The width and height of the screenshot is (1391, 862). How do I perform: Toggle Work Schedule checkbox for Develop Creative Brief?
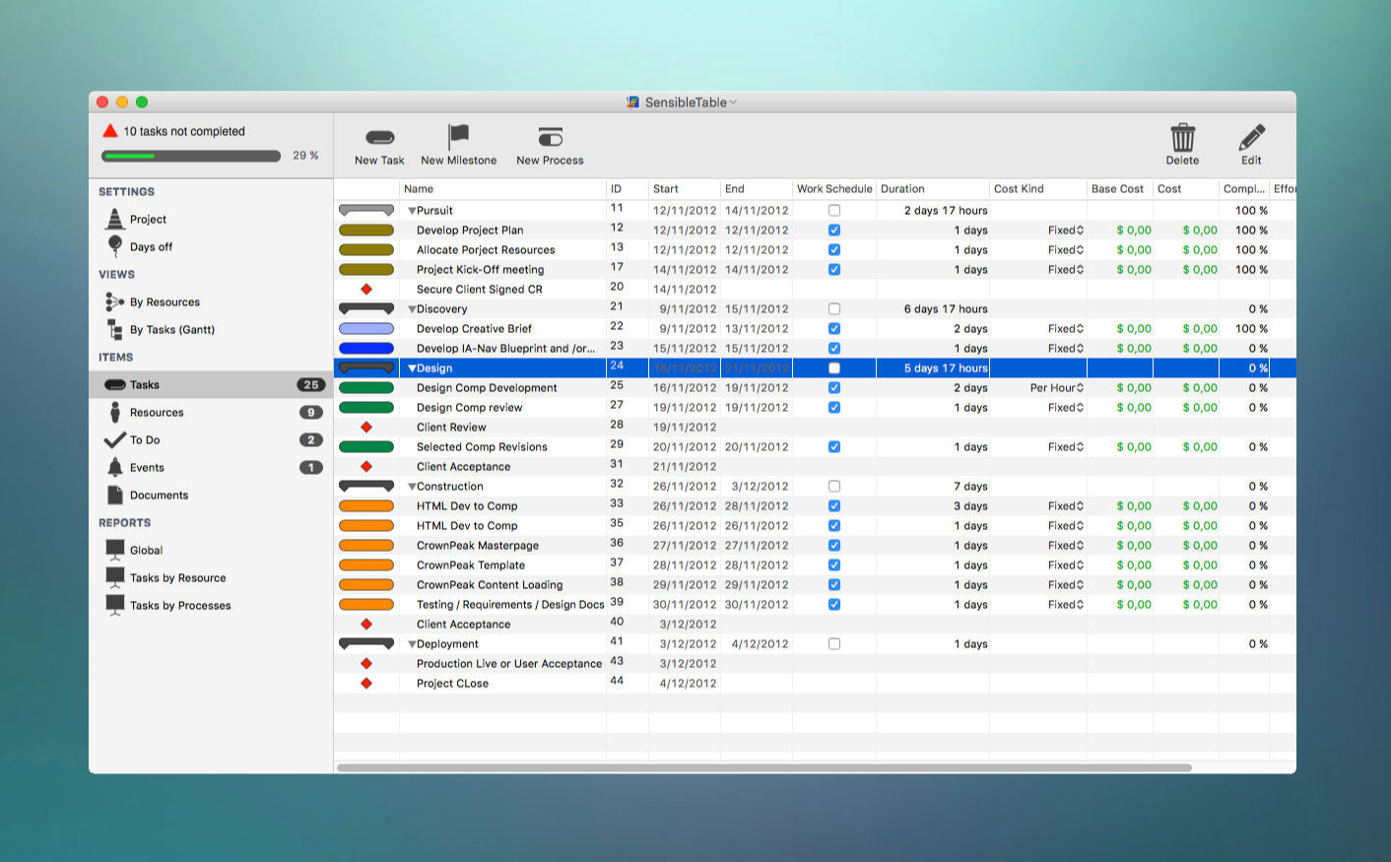pos(834,328)
